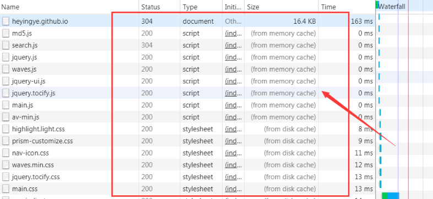This screenshot has width=433, height=199.
Task: Select the jquery.tocify.js request row
Action: pos(187,93)
